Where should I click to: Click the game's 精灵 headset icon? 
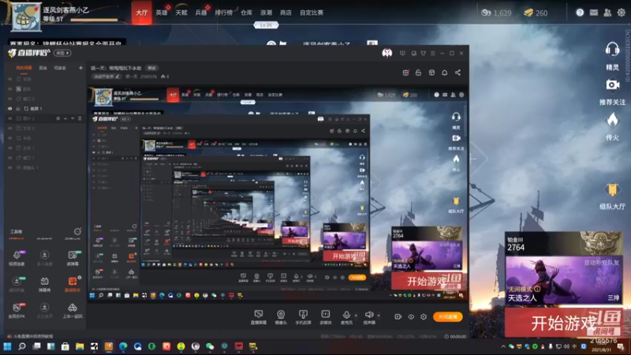point(612,50)
